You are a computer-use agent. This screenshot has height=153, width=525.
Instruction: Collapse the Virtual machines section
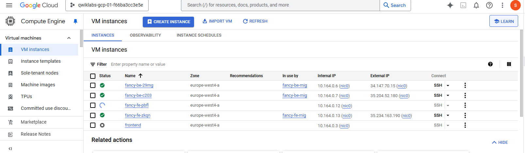(69, 38)
